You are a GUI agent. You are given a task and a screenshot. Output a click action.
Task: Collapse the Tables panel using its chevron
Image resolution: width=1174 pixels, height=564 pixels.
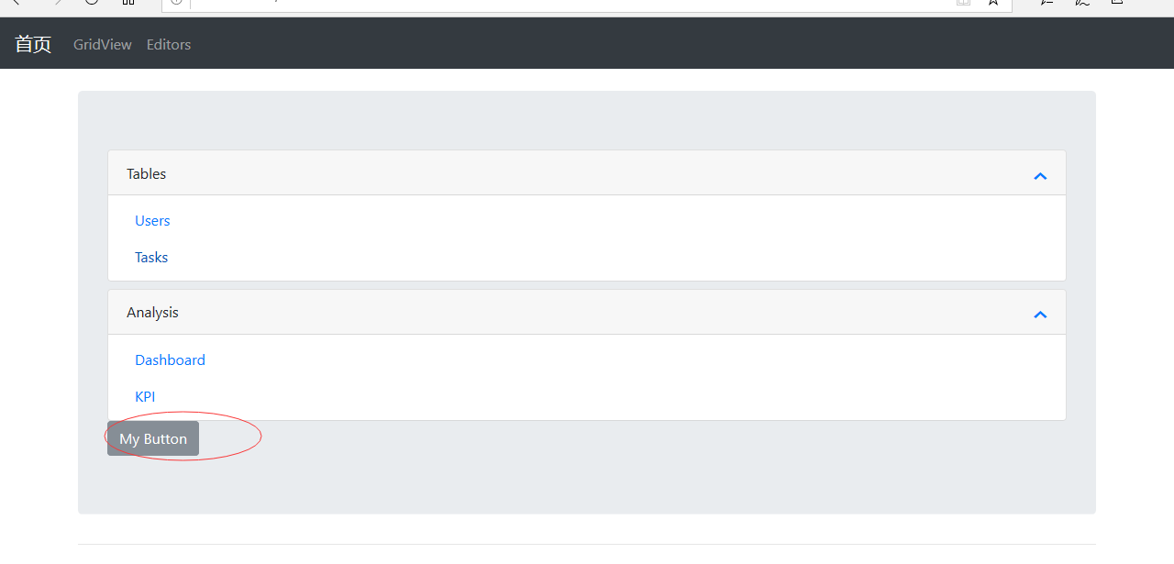1040,175
